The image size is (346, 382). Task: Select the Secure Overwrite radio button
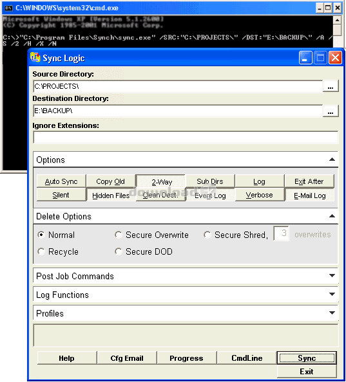coord(119,235)
